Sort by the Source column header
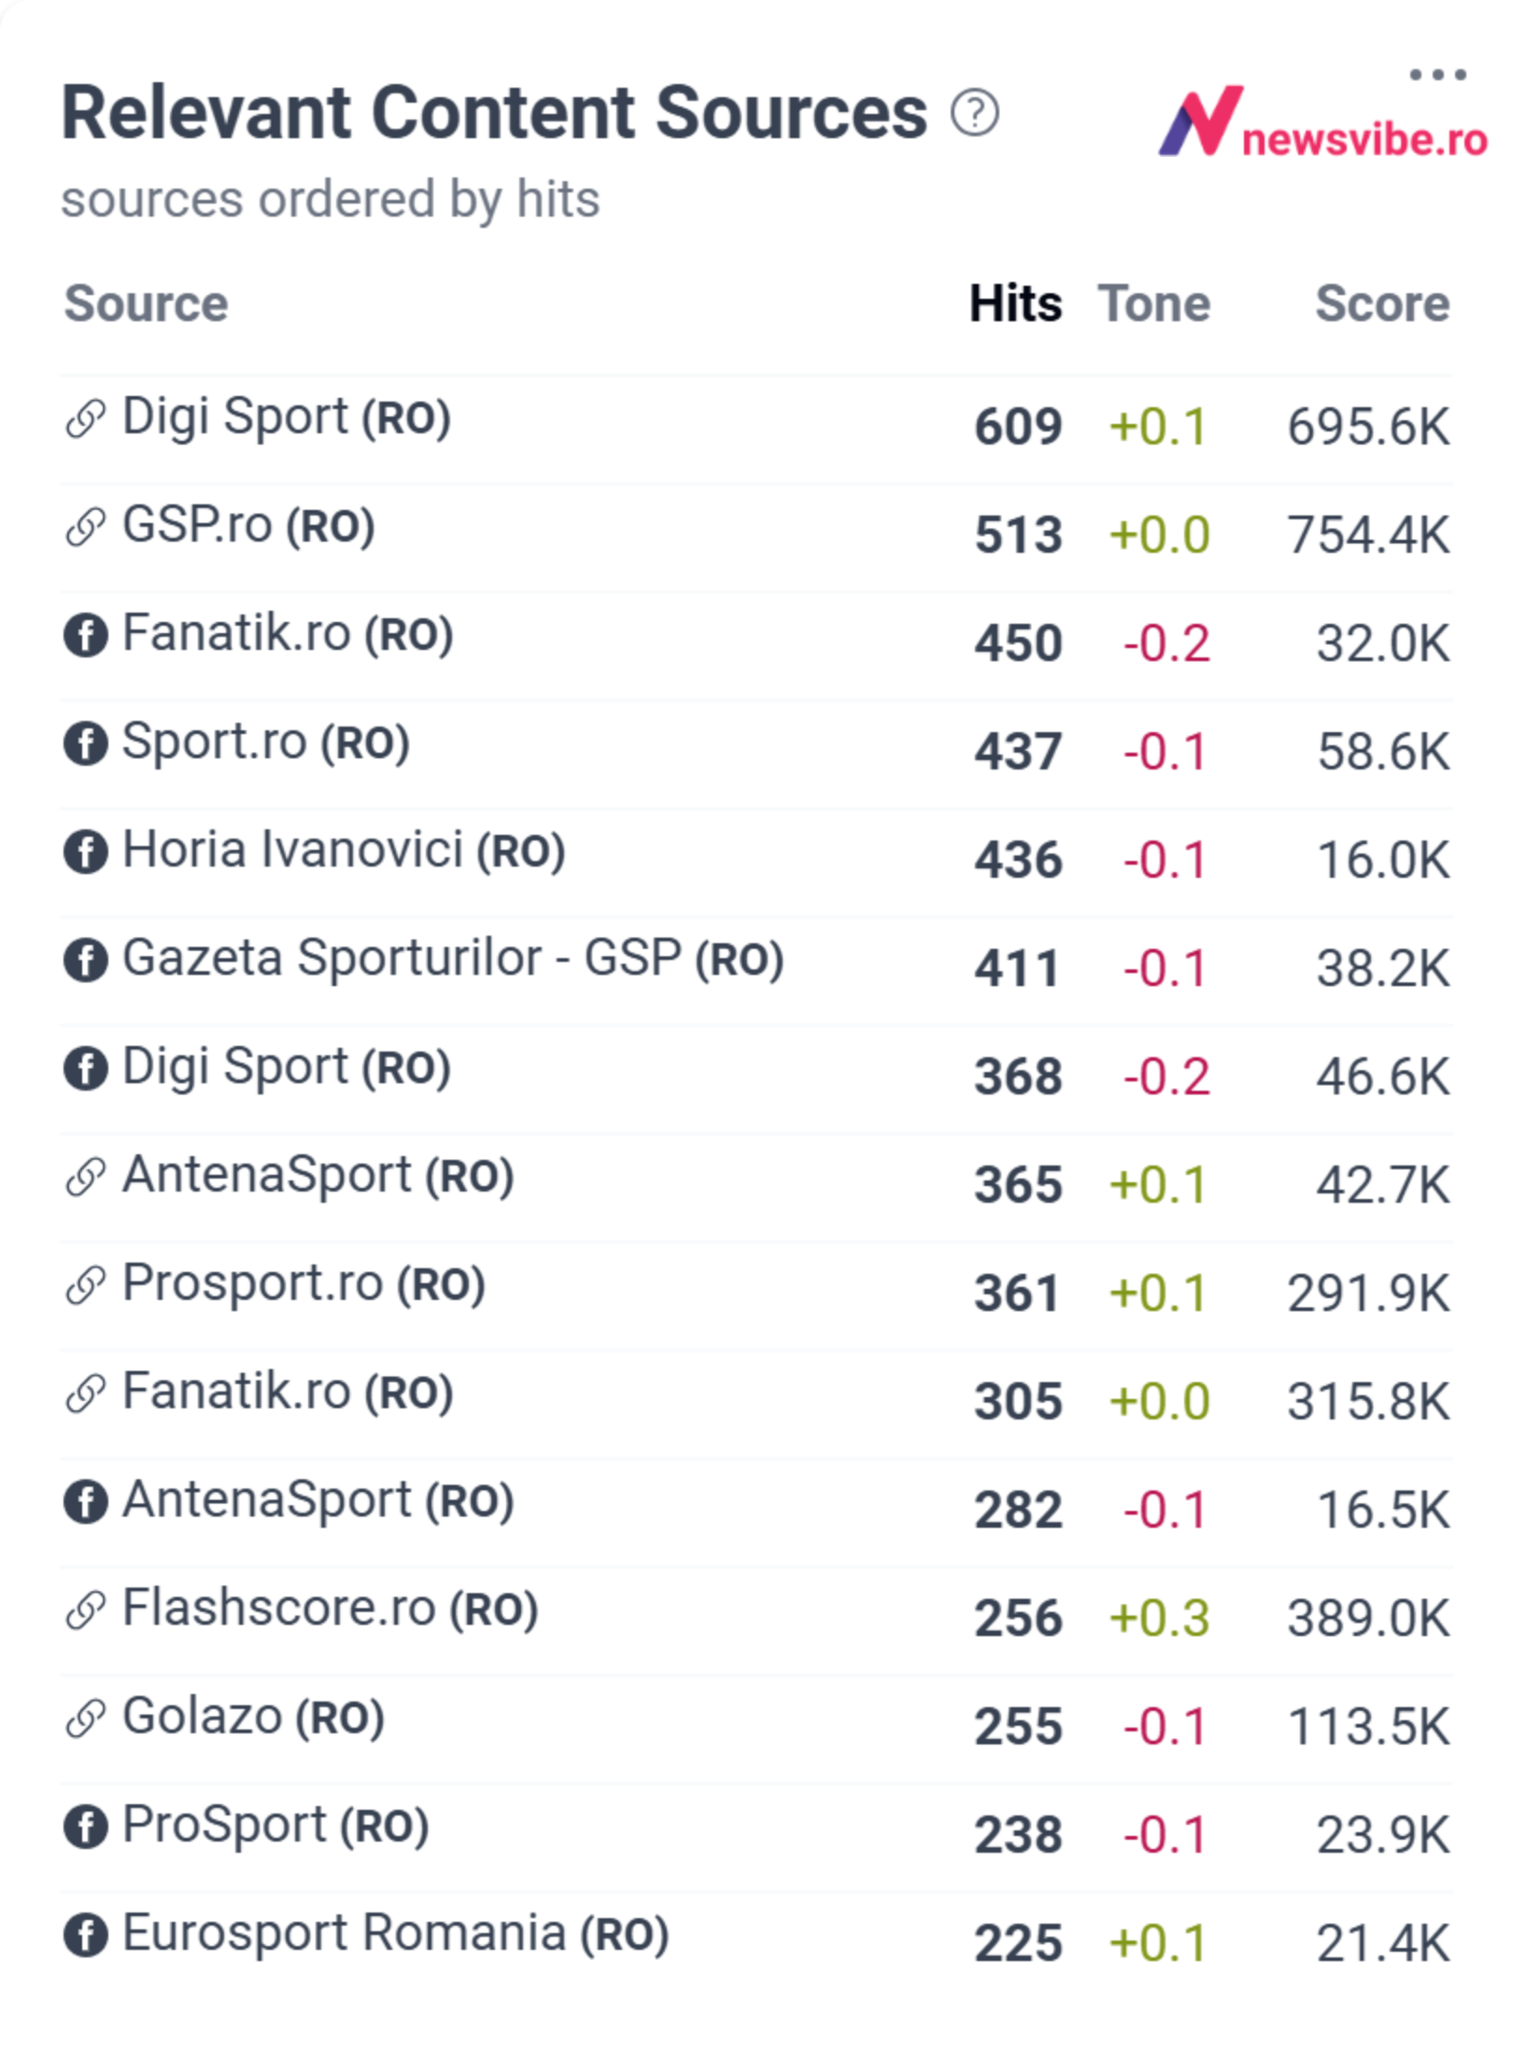The height and width of the screenshot is (2047, 1513). (146, 304)
